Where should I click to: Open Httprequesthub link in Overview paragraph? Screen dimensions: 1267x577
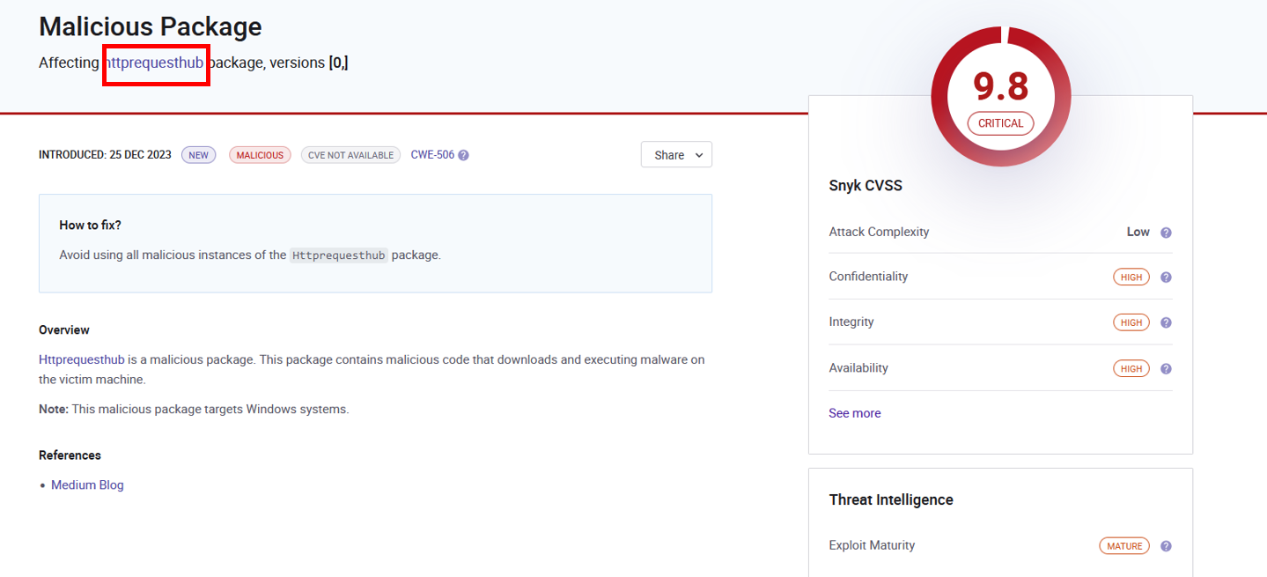click(82, 359)
